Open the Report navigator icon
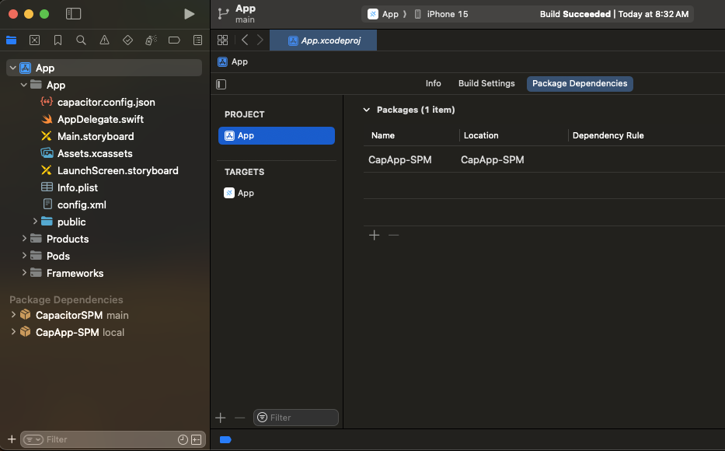The height and width of the screenshot is (451, 725). (197, 40)
